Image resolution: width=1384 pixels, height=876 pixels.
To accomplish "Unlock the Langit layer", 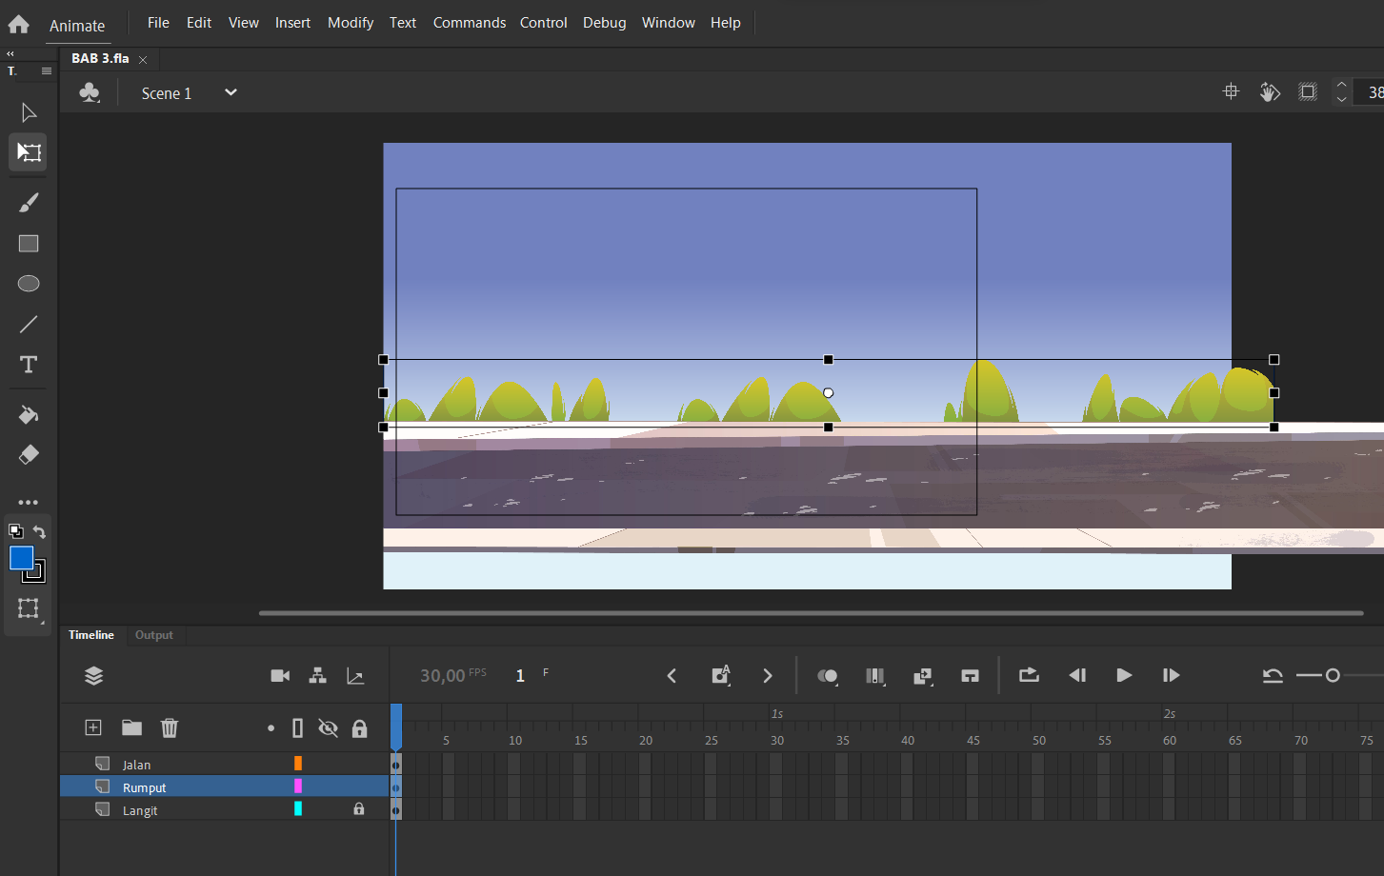I will (x=359, y=808).
